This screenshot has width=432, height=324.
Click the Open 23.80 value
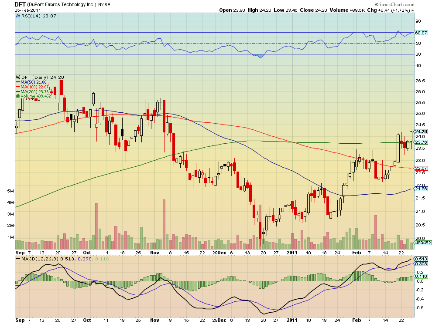point(232,10)
